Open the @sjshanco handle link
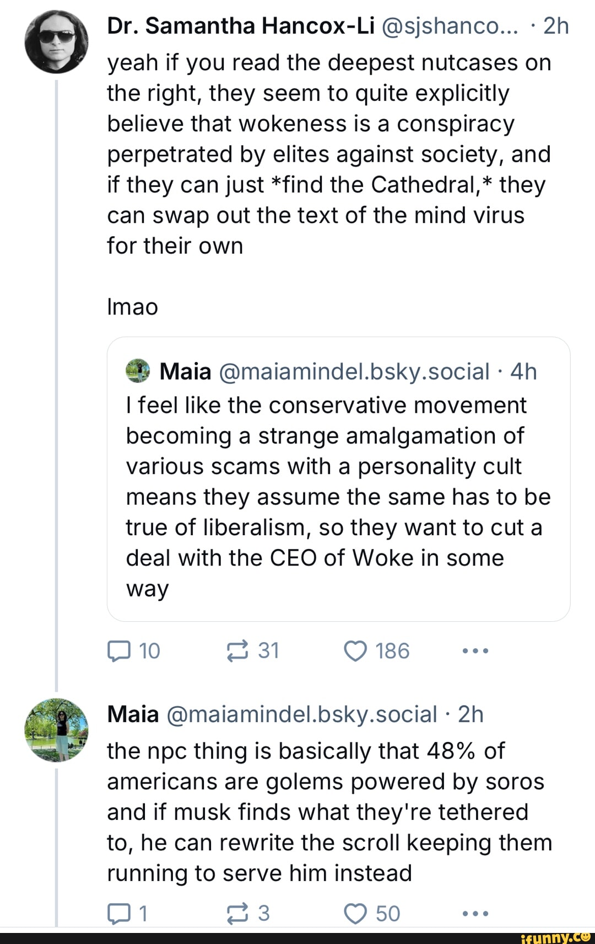 450,26
